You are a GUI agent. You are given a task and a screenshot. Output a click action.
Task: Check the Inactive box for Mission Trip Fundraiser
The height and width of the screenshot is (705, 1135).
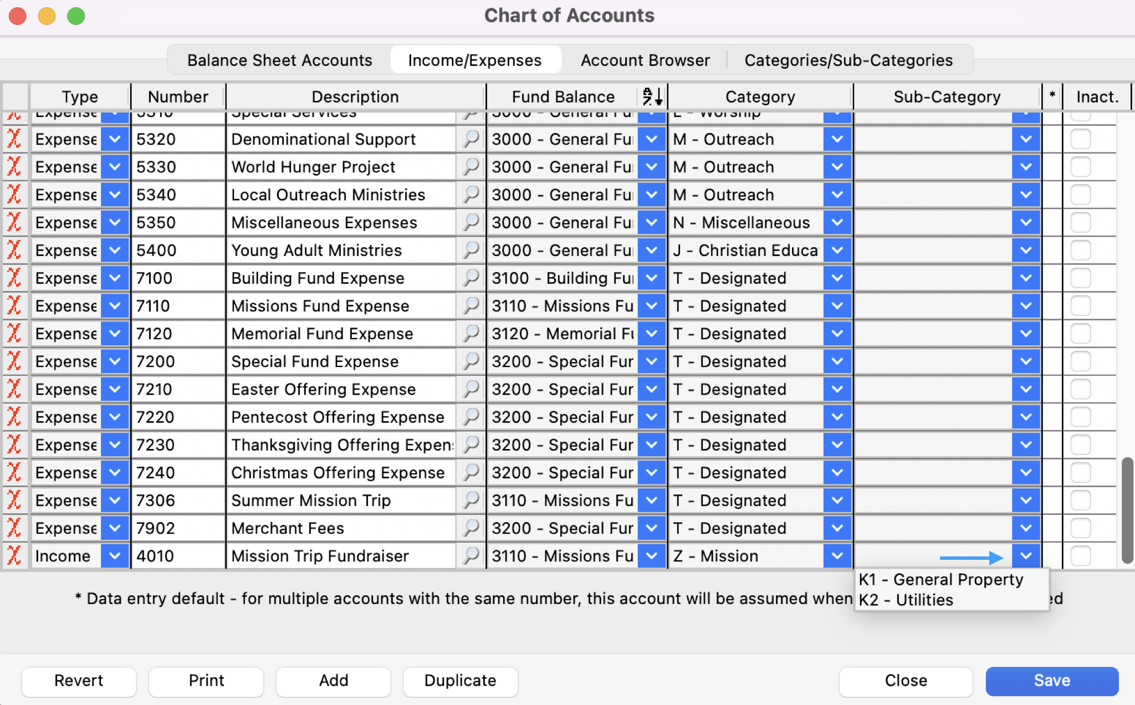(1080, 556)
